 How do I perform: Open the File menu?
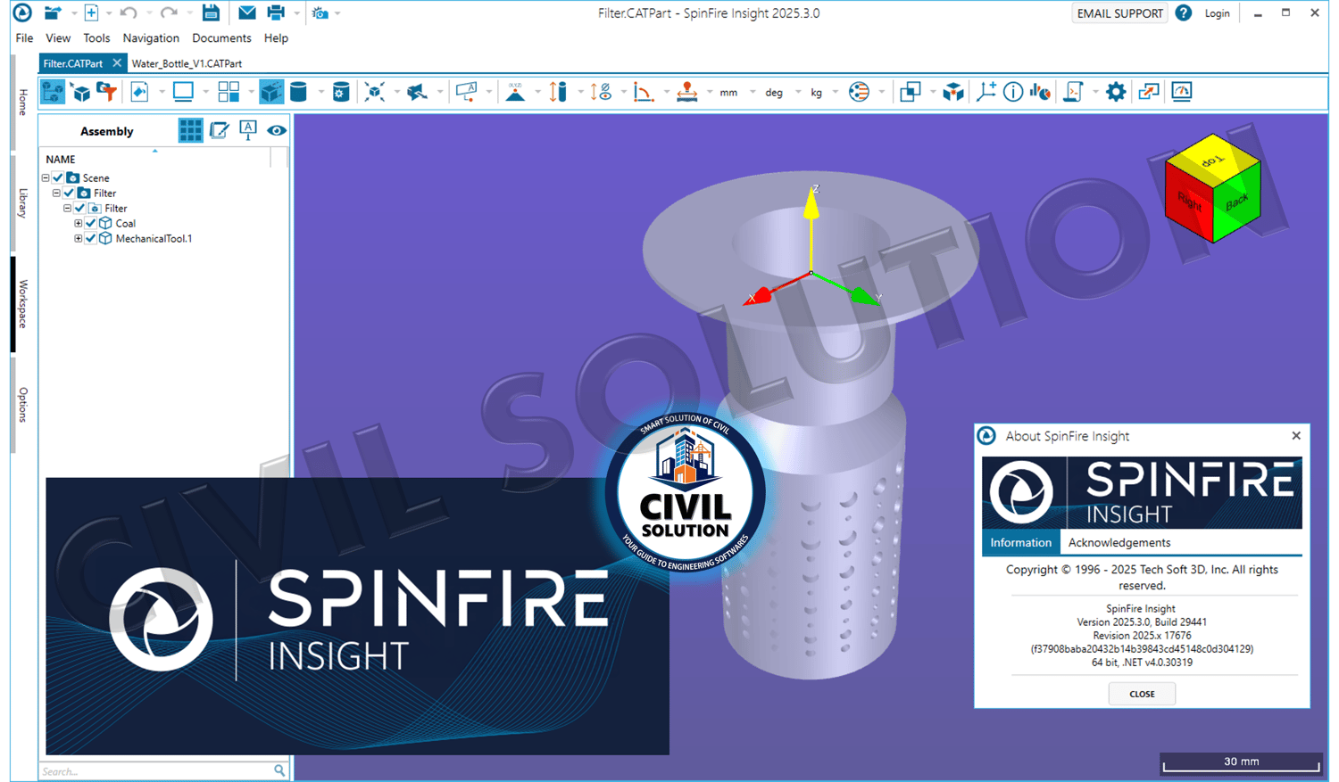tap(24, 38)
